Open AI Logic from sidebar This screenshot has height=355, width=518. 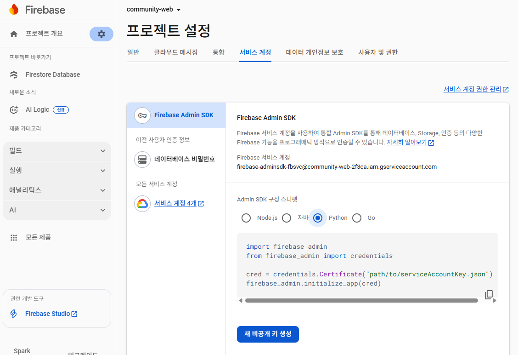pyautogui.click(x=37, y=110)
